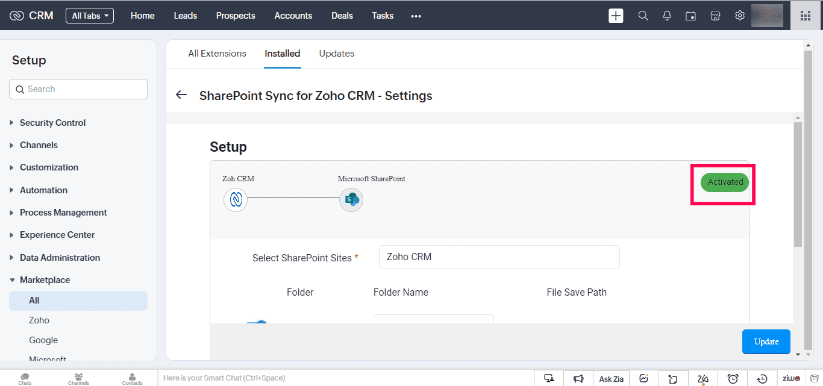Screen dimensions: 823x386
Task: Click the 'Microsoft SharePoint' label
Action: tap(372, 179)
